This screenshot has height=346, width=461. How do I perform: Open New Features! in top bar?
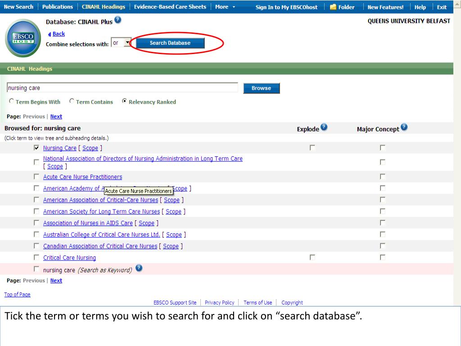pos(385,7)
